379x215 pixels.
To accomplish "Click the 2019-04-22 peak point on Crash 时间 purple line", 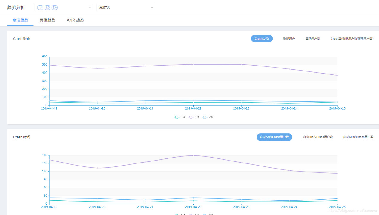I will tap(193, 155).
